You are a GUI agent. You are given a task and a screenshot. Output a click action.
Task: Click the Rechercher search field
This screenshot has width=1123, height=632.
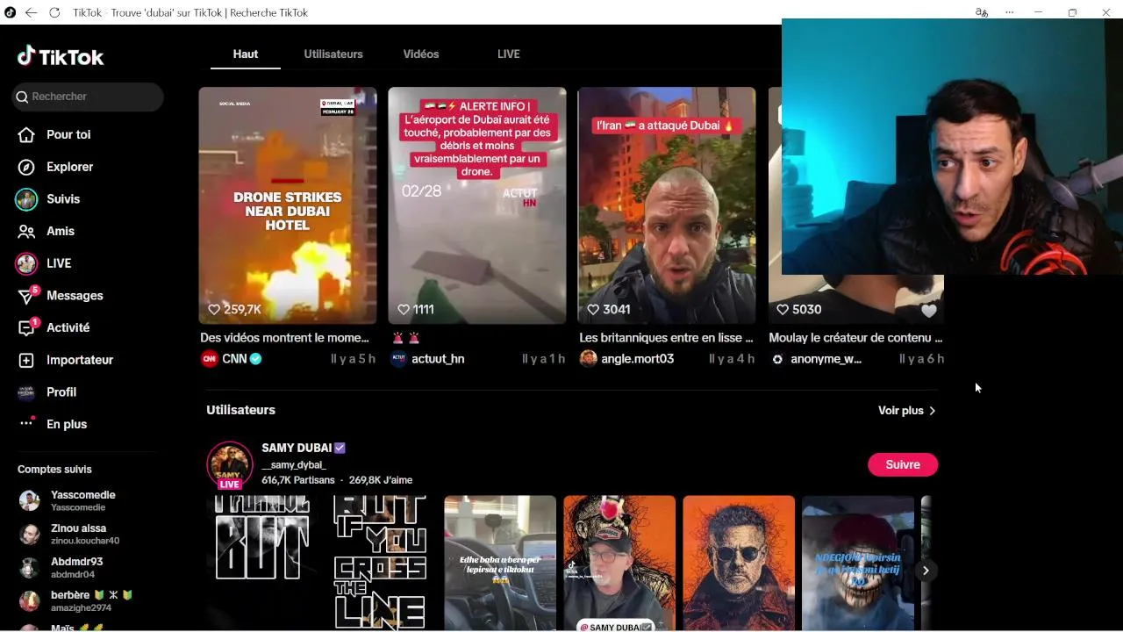pos(88,97)
